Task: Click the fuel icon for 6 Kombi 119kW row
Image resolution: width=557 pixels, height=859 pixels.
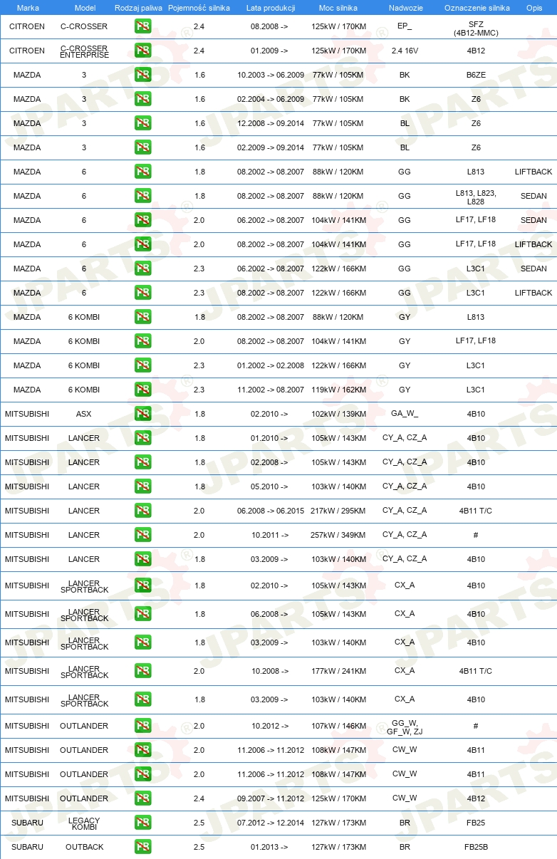Action: pos(142,390)
